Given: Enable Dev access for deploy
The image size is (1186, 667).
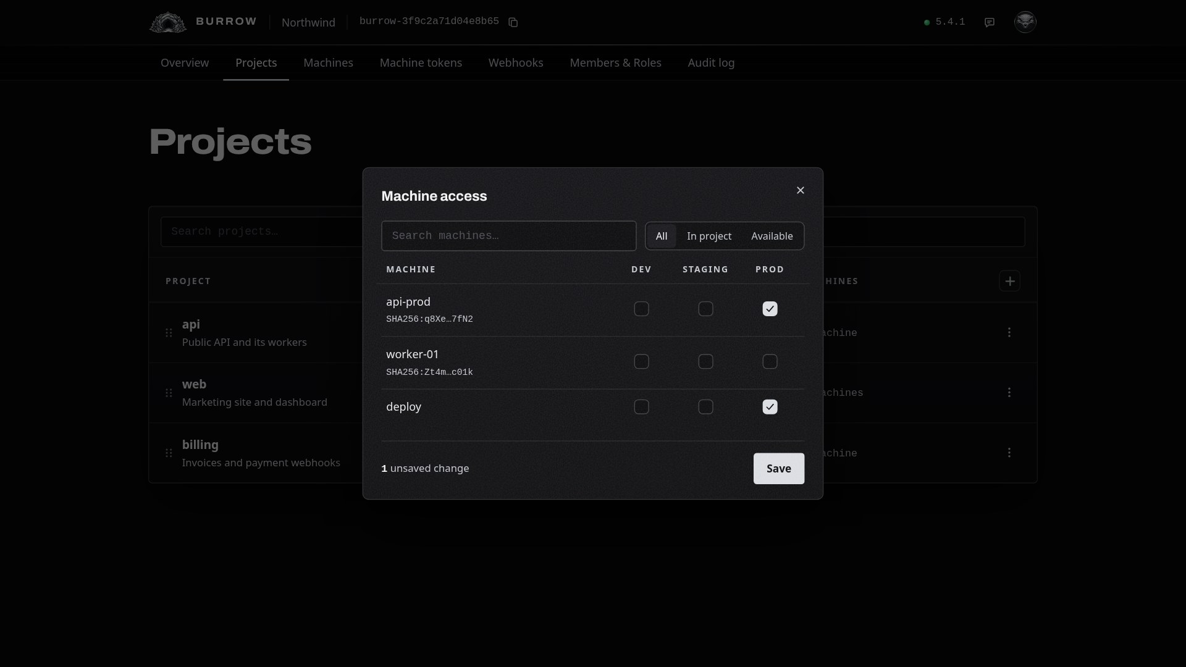Looking at the screenshot, I should (641, 407).
